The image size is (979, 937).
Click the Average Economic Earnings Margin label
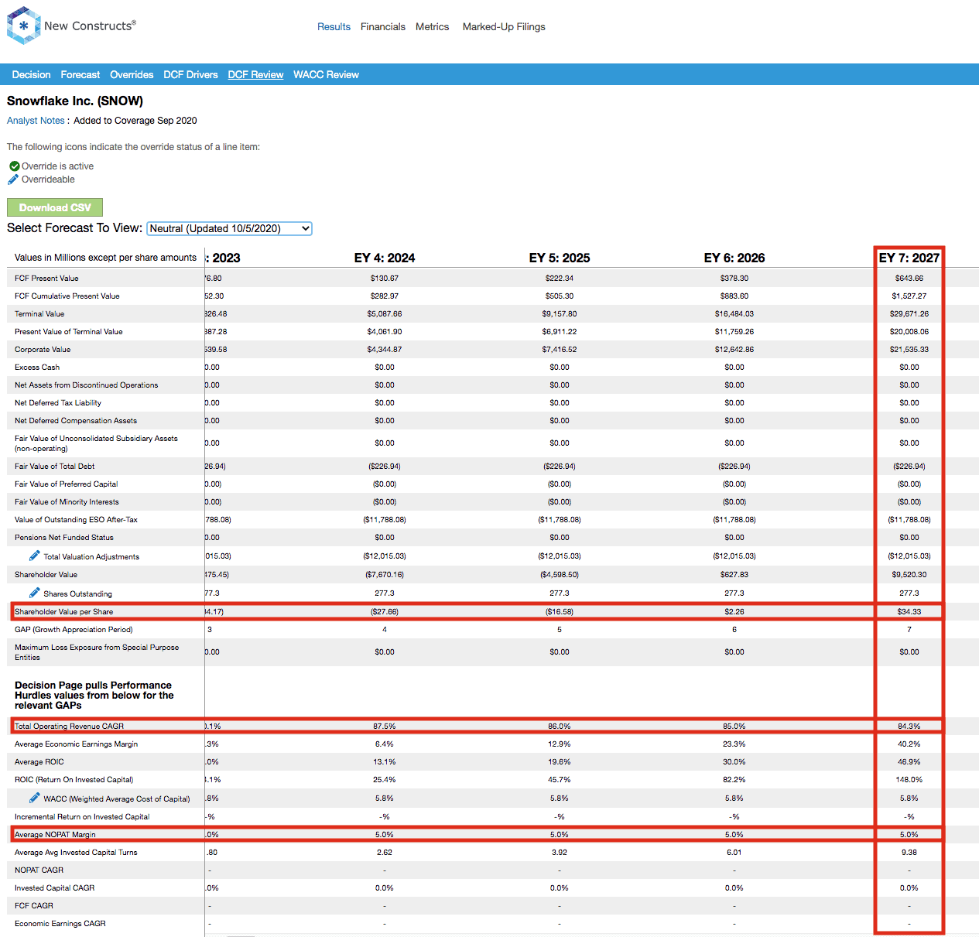[x=77, y=744]
